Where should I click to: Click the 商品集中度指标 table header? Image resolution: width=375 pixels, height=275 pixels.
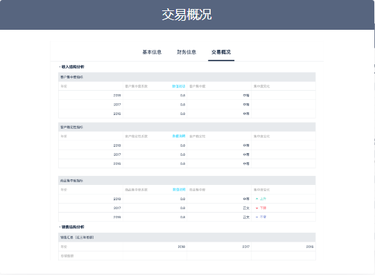click(x=186, y=181)
